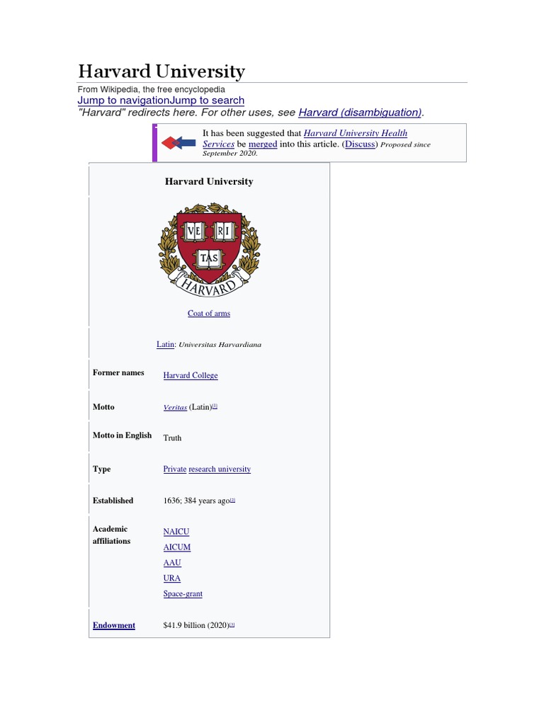Viewport: 544px width, 725px height.
Task: Click 'From Wikipedia, the free encyclopedia' text
Action: pos(152,89)
